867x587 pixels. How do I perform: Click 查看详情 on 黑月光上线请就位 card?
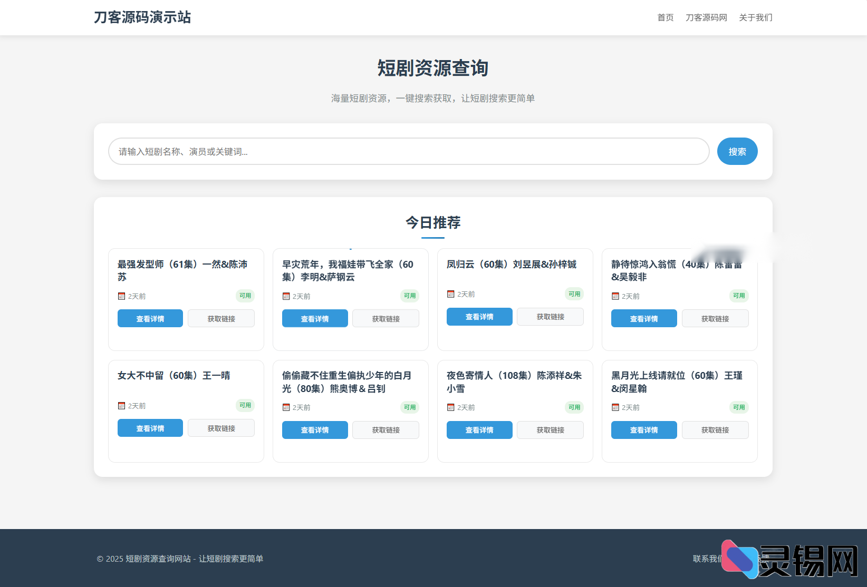pos(643,430)
